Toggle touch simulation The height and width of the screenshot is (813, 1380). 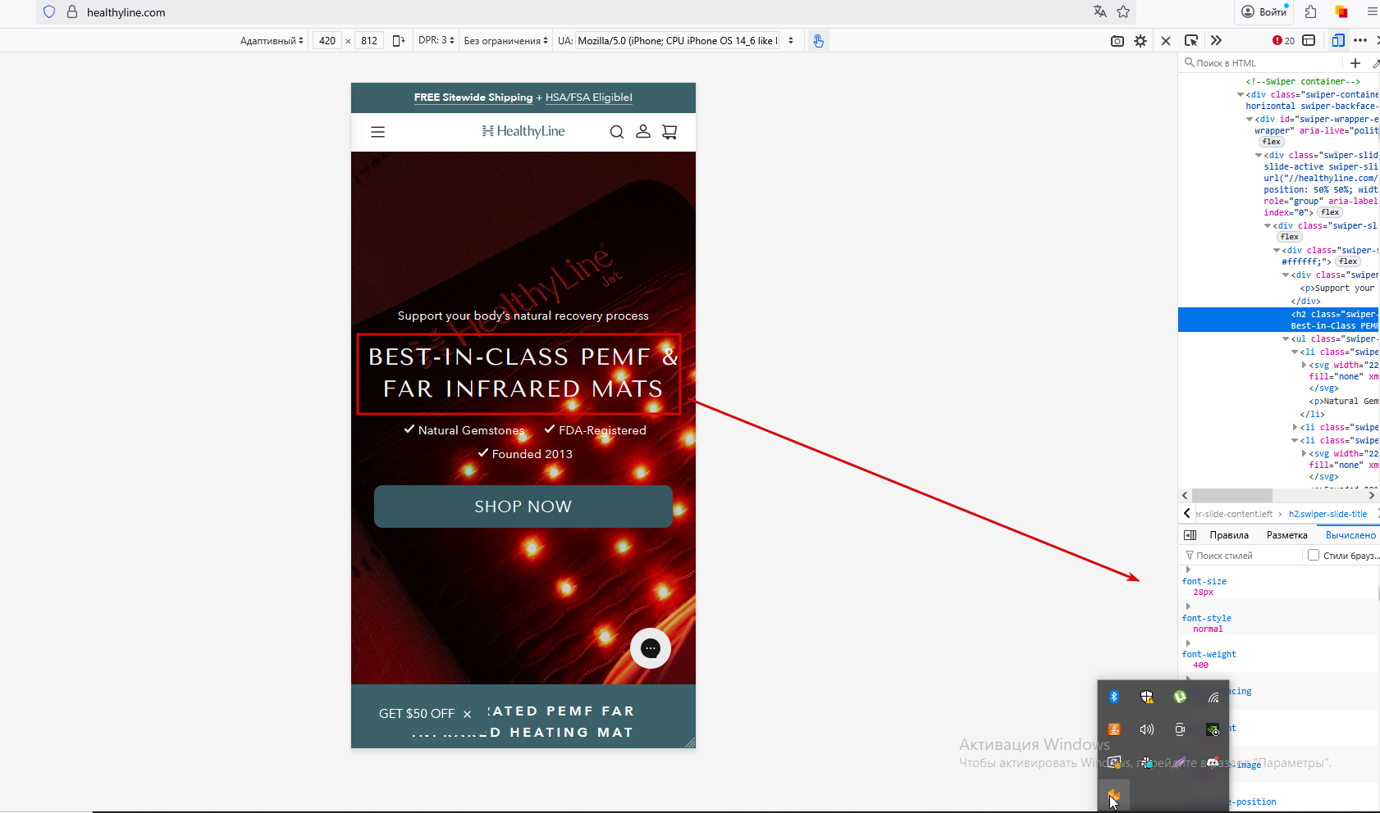point(818,40)
